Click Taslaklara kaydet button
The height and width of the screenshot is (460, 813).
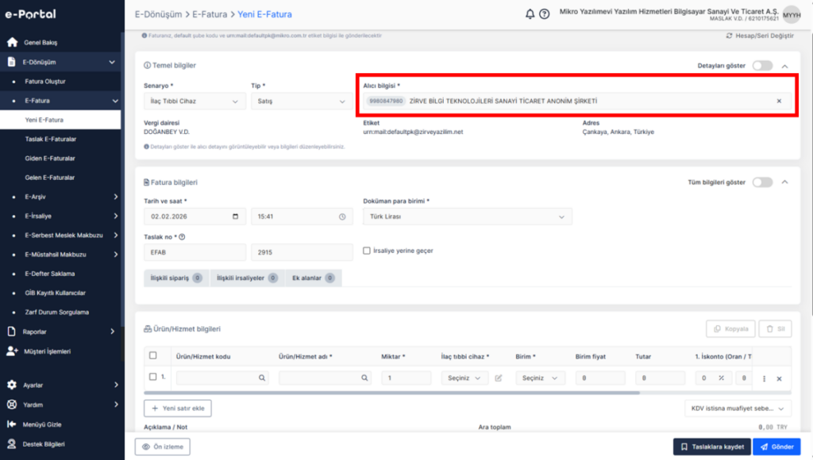click(x=712, y=447)
